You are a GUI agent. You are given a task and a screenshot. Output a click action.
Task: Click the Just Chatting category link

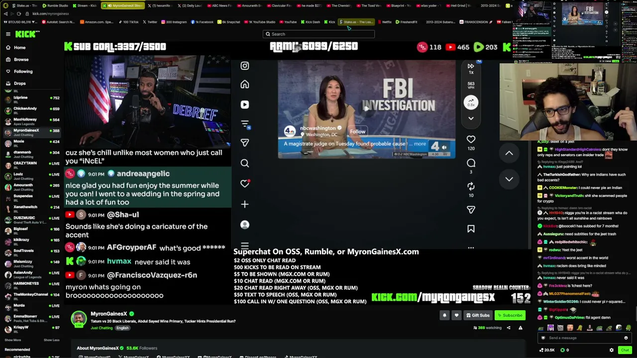click(102, 328)
